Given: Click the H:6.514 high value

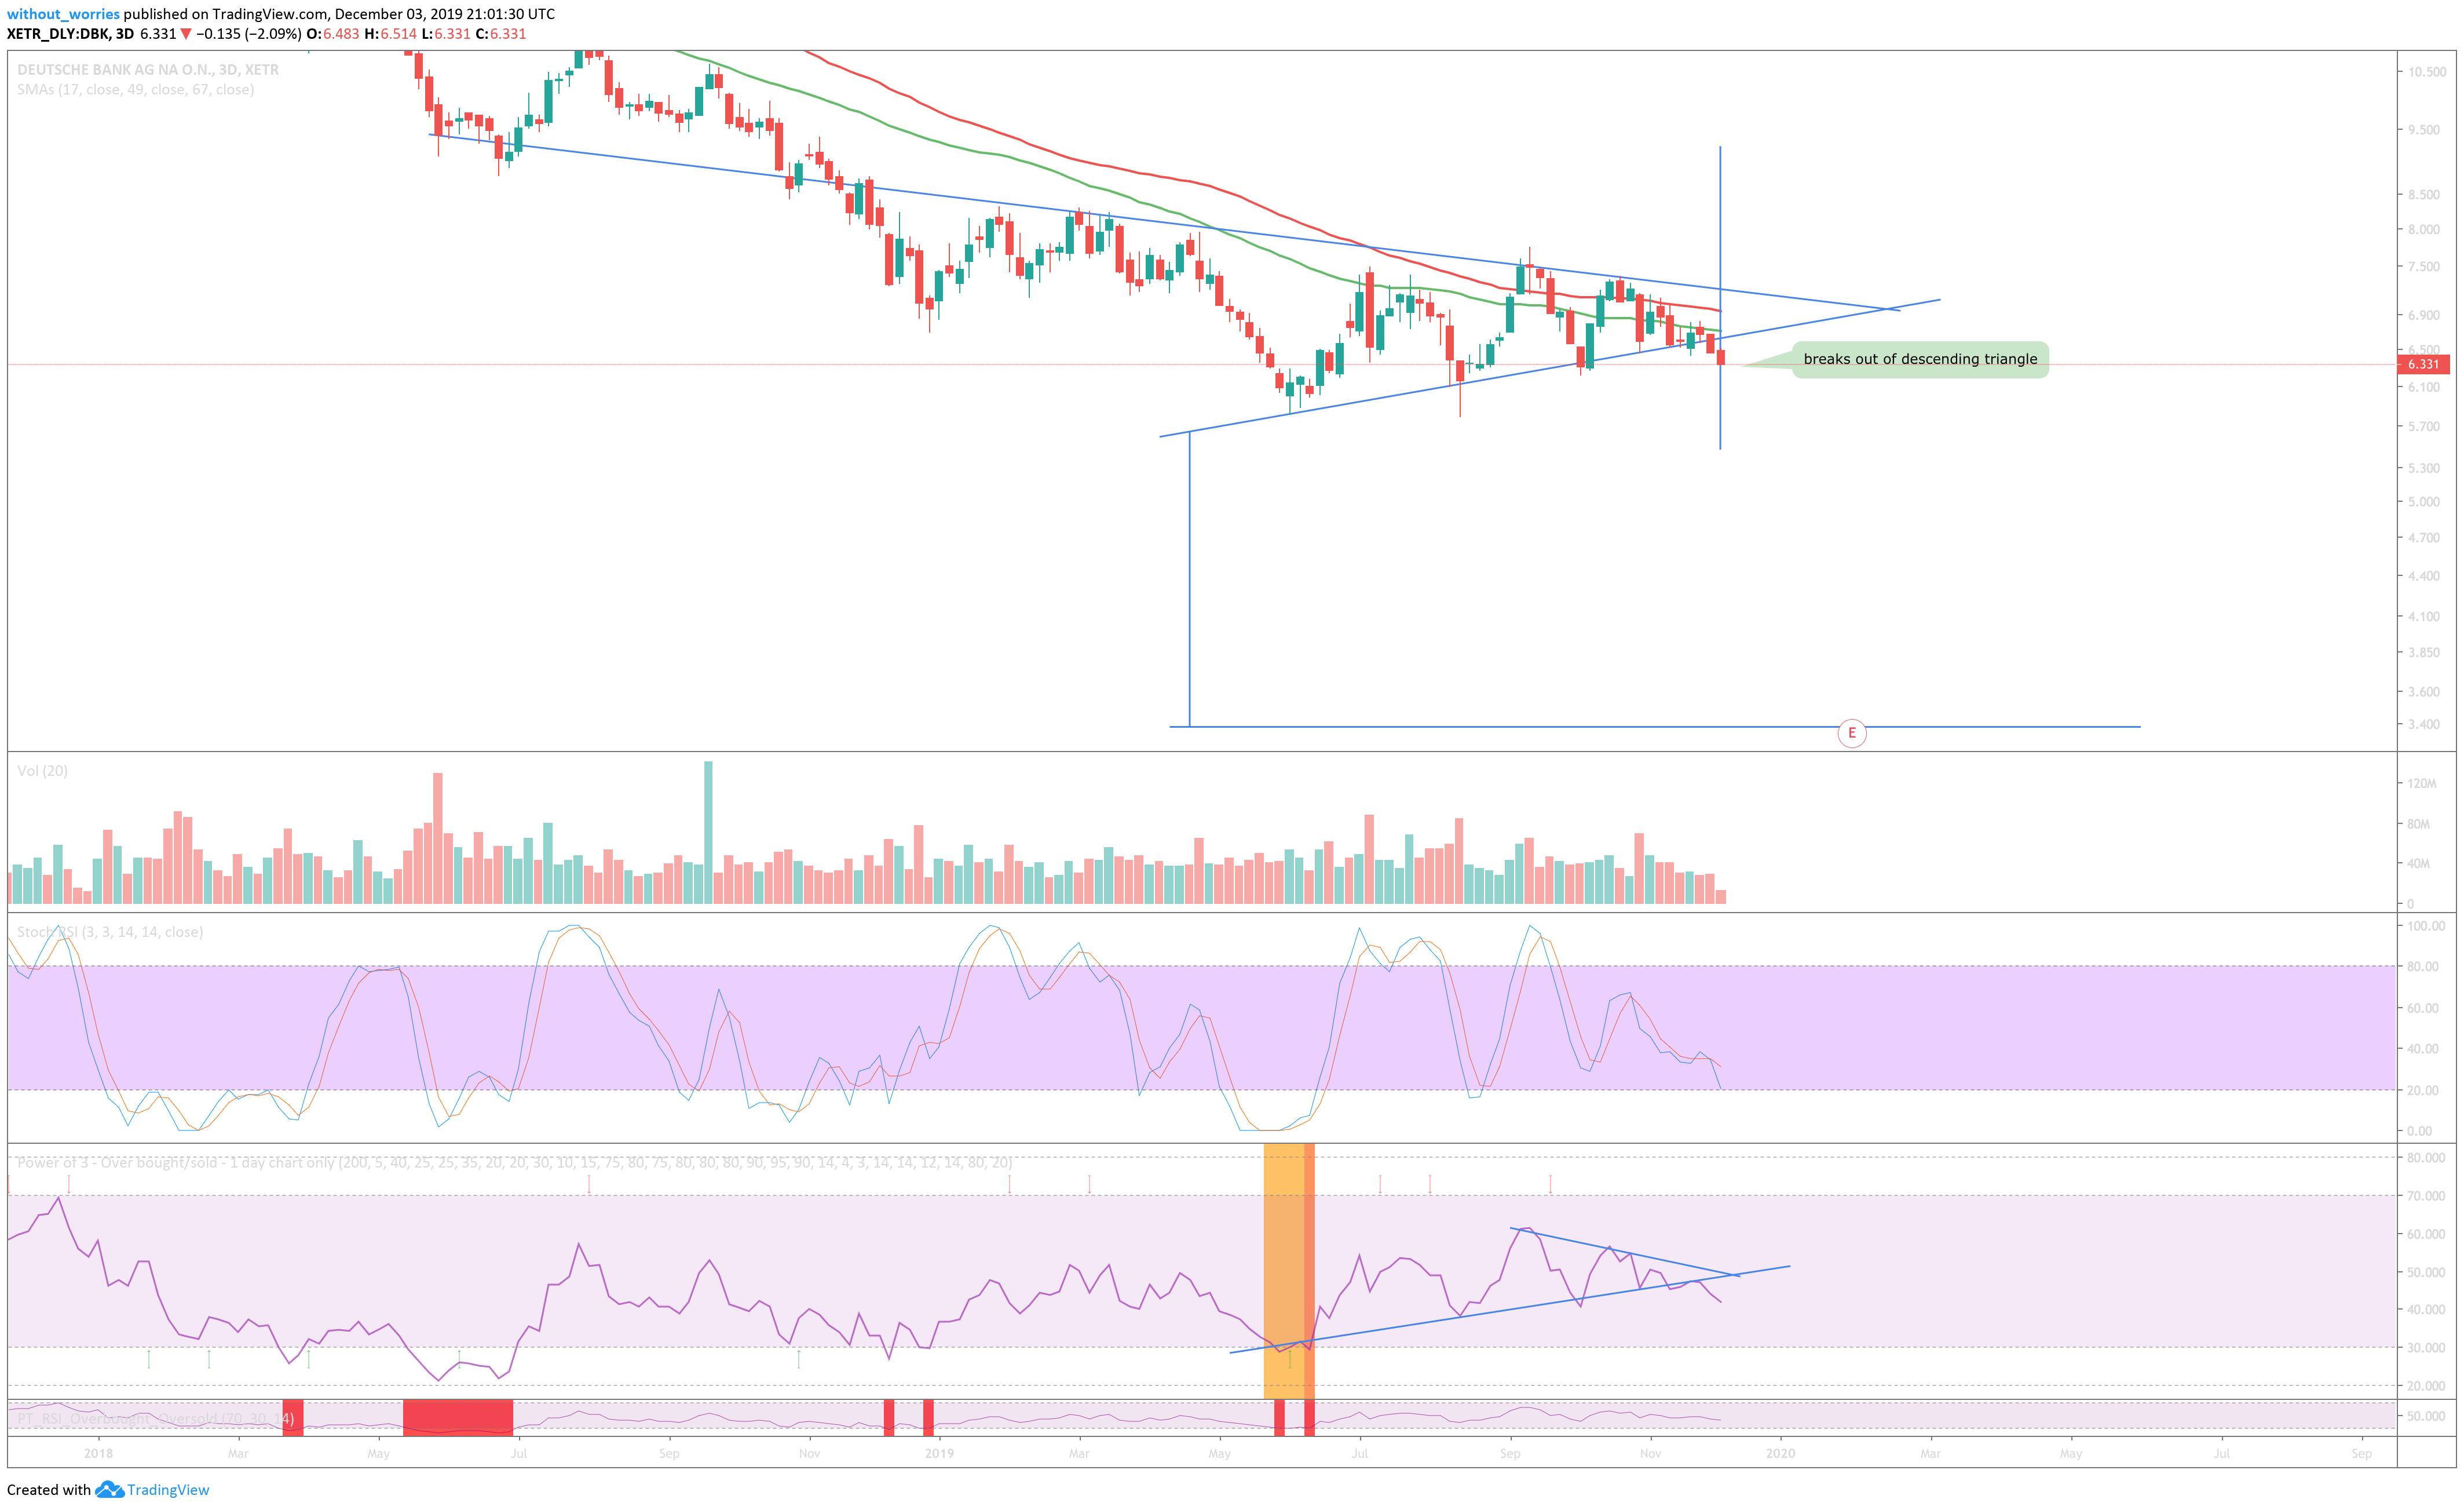Looking at the screenshot, I should pos(390,34).
